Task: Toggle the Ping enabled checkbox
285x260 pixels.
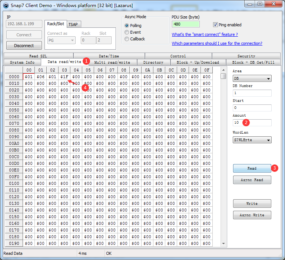Action: click(215, 25)
